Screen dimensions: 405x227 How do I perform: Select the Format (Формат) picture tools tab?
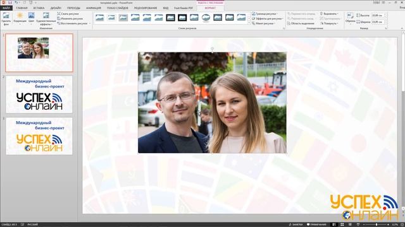(x=210, y=8)
